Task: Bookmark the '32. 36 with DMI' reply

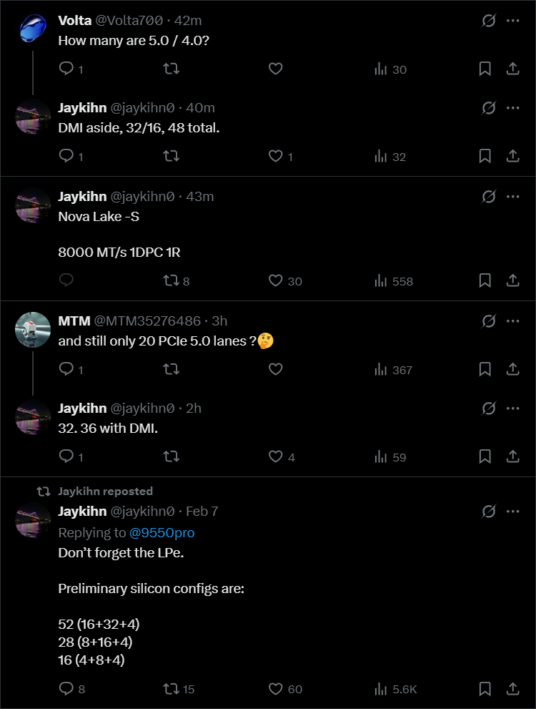Action: click(x=485, y=456)
